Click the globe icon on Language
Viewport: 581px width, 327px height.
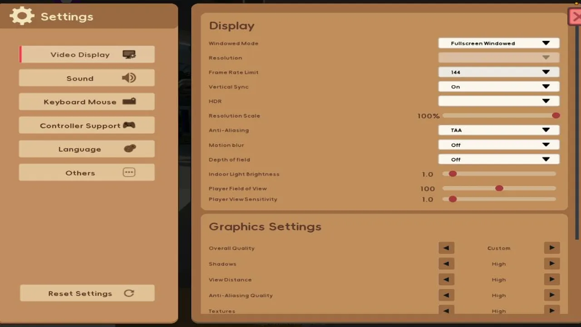(130, 149)
